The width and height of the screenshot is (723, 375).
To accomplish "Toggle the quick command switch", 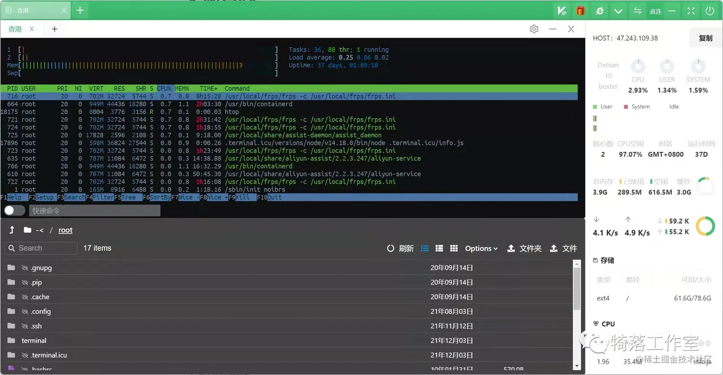I will [14, 211].
